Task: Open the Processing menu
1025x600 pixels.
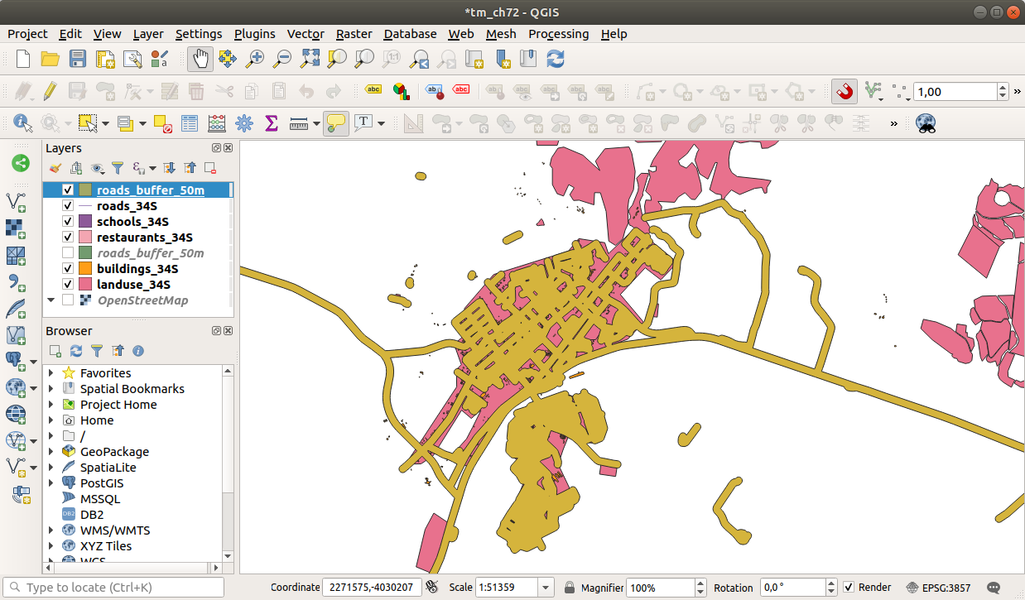Action: [x=558, y=34]
